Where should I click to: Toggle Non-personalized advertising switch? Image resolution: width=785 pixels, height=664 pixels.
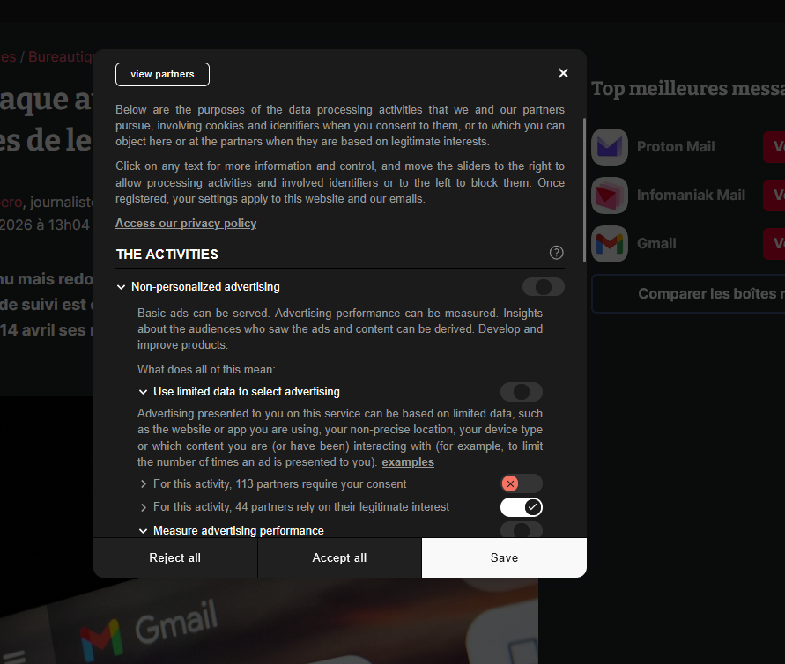[543, 287]
